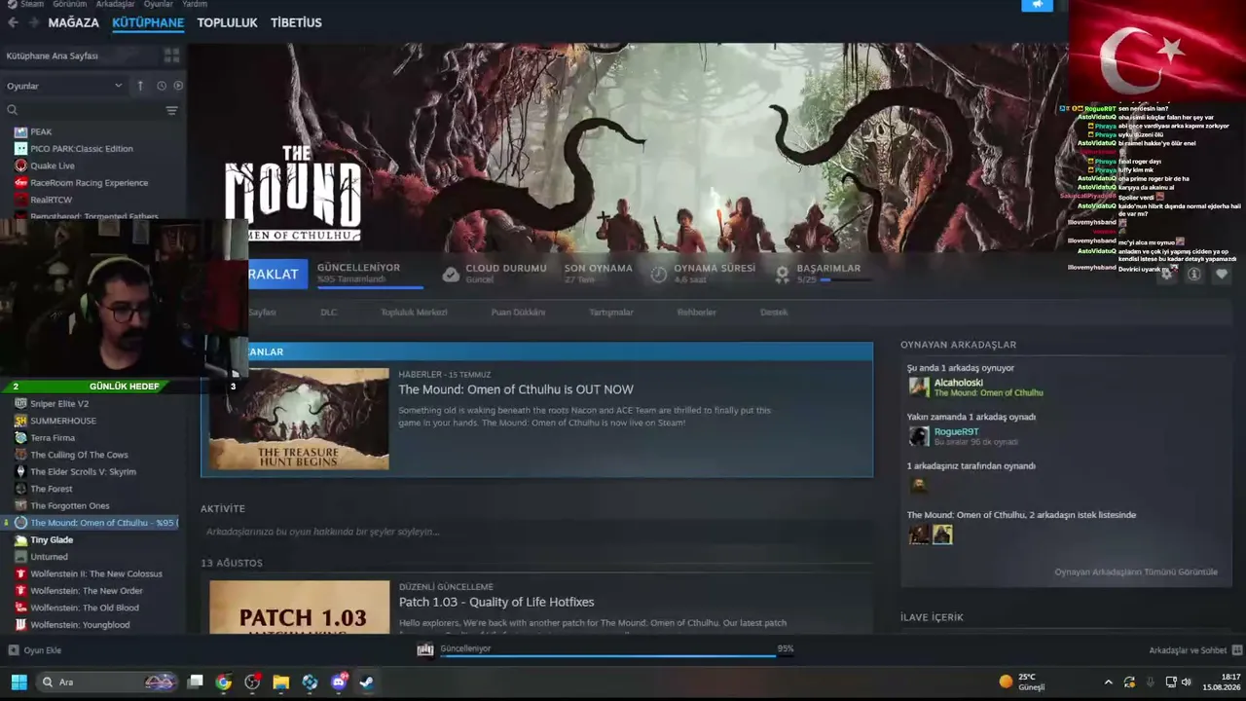The height and width of the screenshot is (701, 1246).
Task: Open the library grid view icon
Action: coord(172,55)
